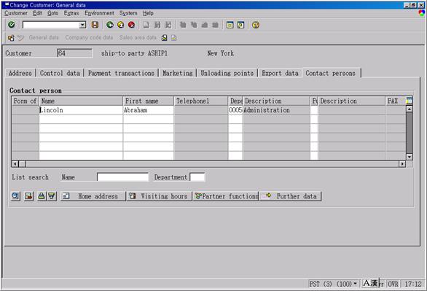Open the Extras menu
Viewport: 427px width, 291px height.
(x=71, y=13)
